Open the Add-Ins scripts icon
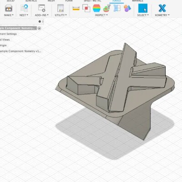This screenshot has width=182, height=182. (41, 8)
